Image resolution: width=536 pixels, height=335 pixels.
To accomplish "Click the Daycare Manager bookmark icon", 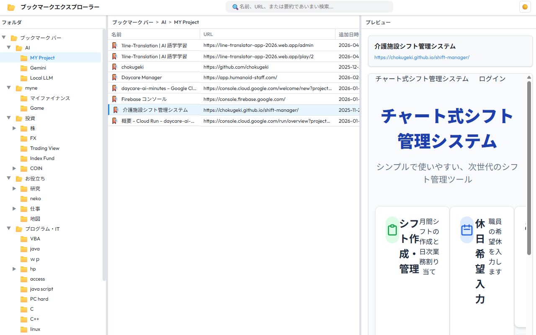I will (x=114, y=77).
